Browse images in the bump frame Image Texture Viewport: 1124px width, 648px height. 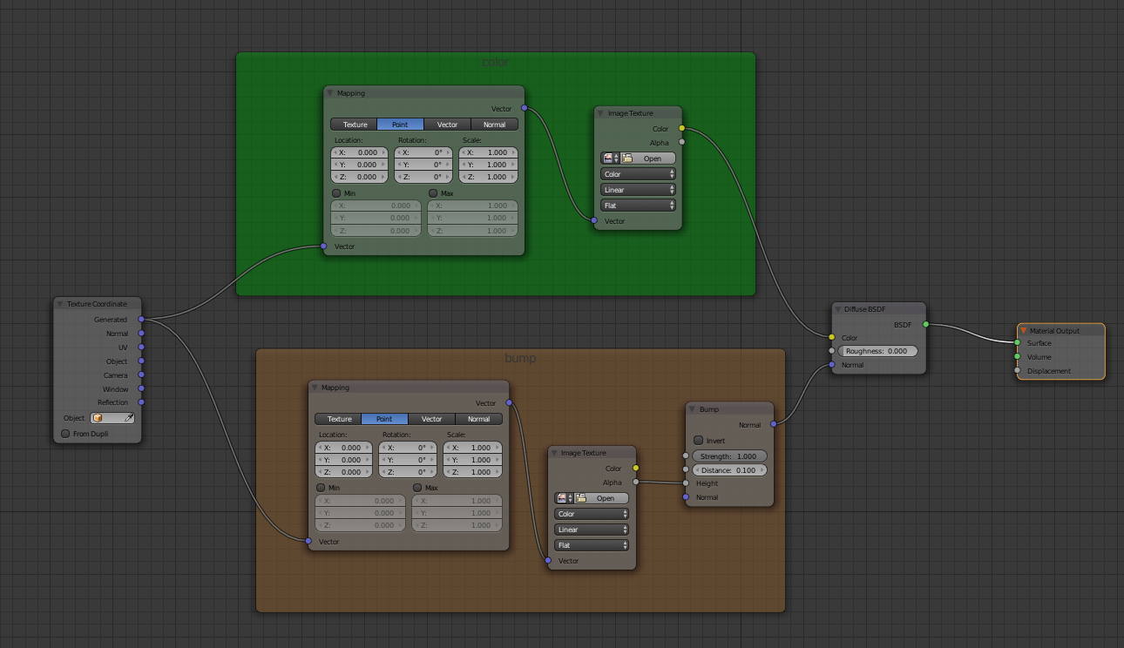pos(565,498)
